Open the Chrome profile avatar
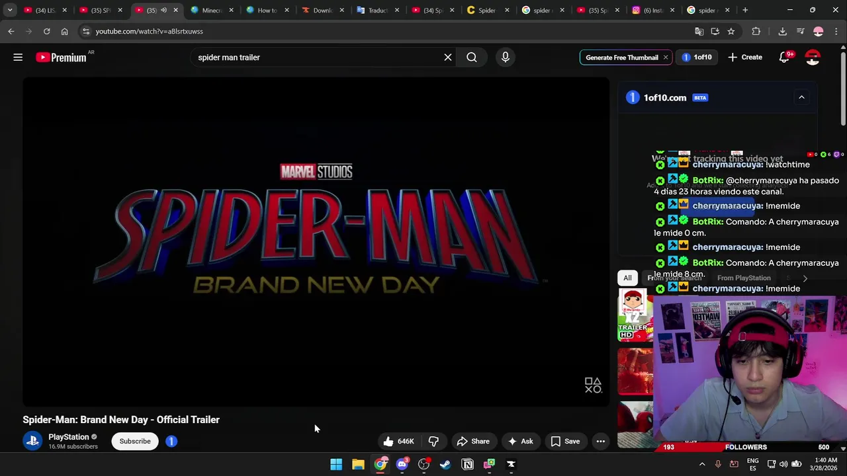This screenshot has width=847, height=476. (819, 31)
